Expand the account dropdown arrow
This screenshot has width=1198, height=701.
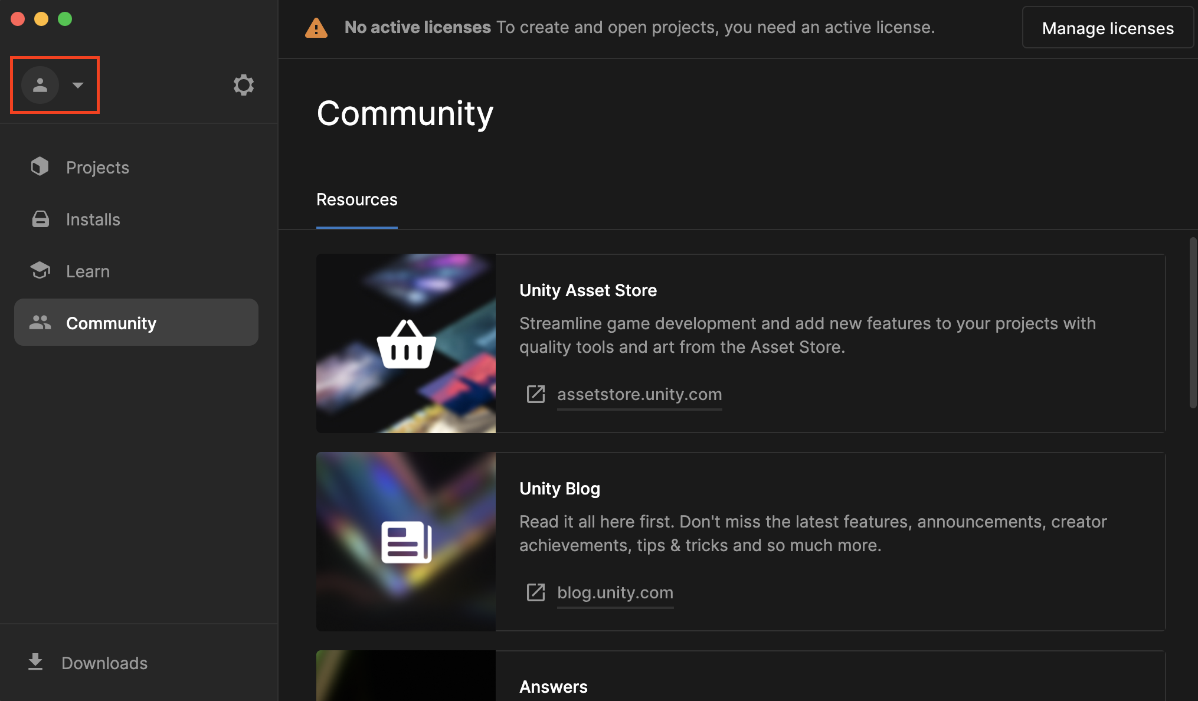[x=77, y=85]
